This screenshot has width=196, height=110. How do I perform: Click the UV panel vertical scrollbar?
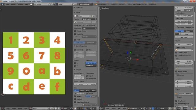(x=98, y=51)
